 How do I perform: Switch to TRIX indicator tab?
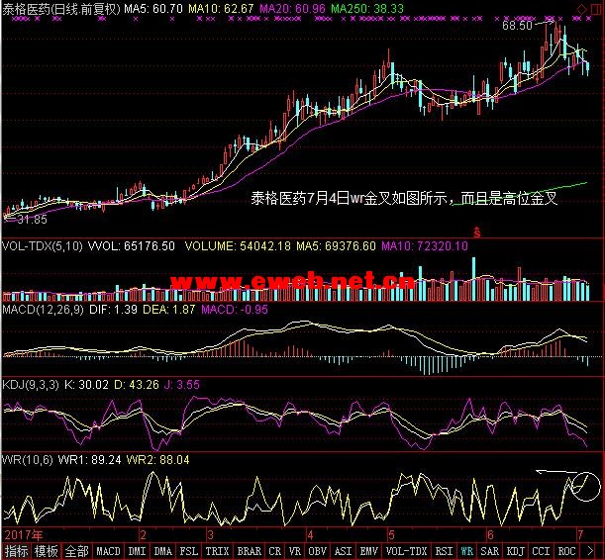[x=217, y=551]
